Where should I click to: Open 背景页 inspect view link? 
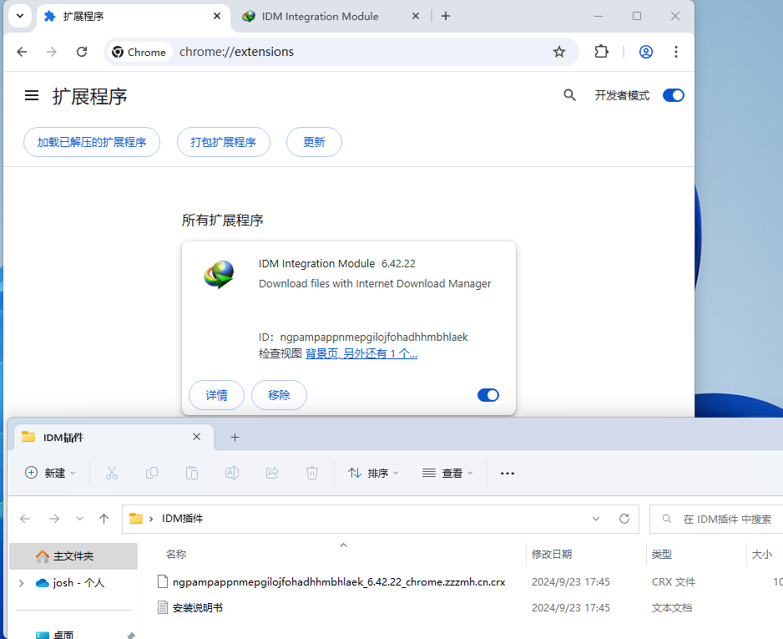361,353
